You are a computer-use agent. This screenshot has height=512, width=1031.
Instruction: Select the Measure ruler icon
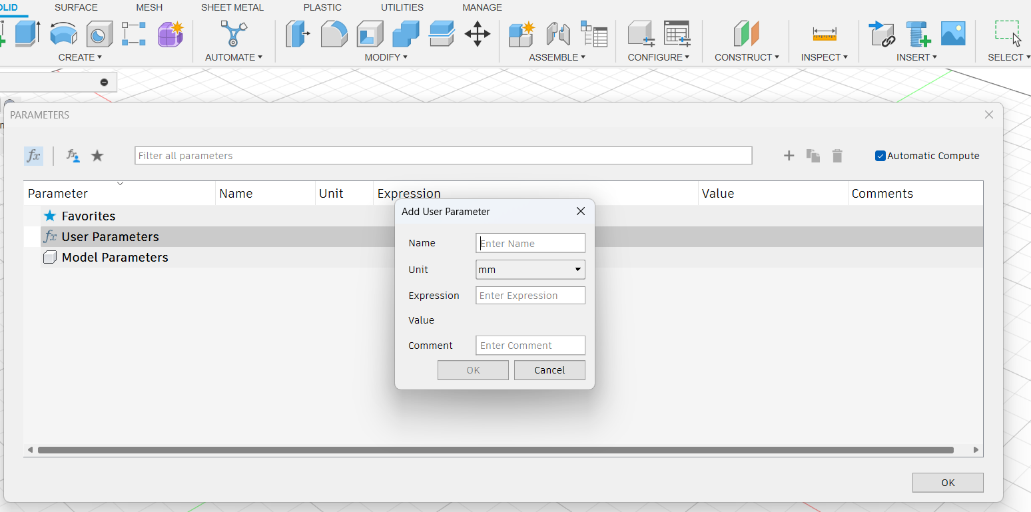click(x=825, y=33)
